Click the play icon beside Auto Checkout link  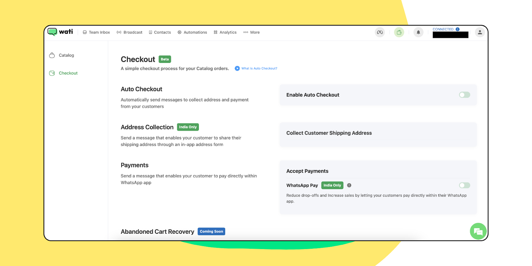point(237,68)
